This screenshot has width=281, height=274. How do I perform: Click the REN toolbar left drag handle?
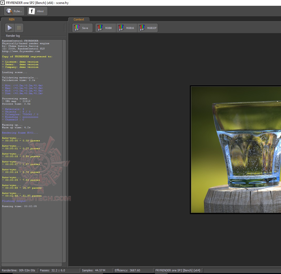click(3, 28)
